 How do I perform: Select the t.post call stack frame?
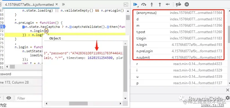(x=179, y=32)
